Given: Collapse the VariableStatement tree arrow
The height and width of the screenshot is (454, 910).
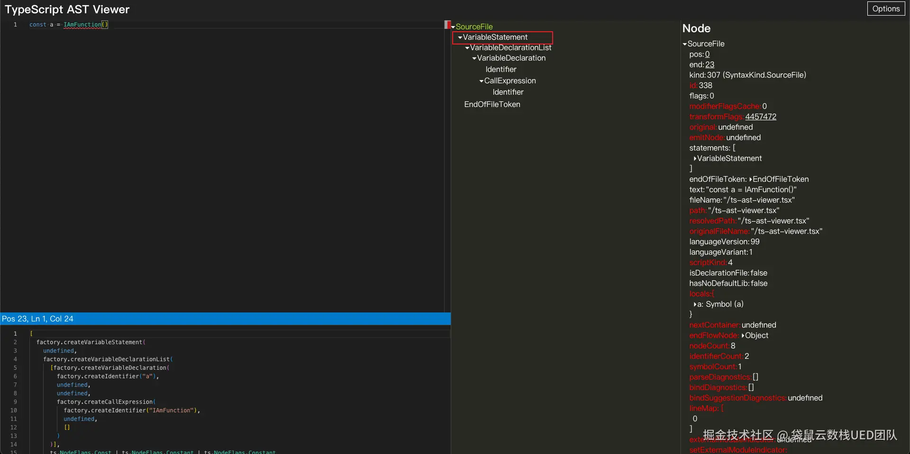Looking at the screenshot, I should 460,37.
